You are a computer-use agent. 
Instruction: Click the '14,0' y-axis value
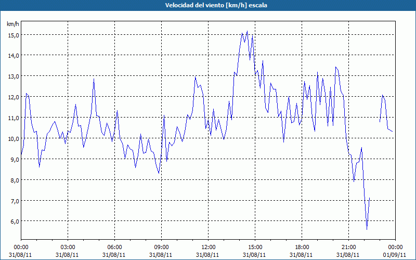(13, 56)
